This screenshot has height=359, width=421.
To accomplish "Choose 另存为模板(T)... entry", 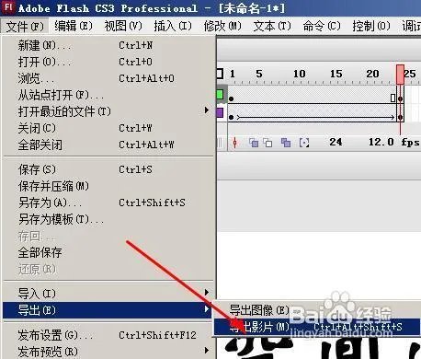I will coord(108,219).
